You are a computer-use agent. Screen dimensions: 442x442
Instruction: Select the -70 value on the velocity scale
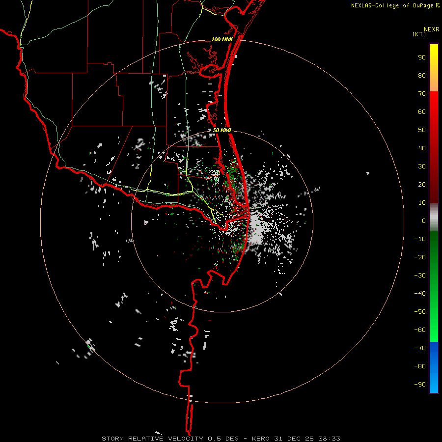[x=420, y=348]
